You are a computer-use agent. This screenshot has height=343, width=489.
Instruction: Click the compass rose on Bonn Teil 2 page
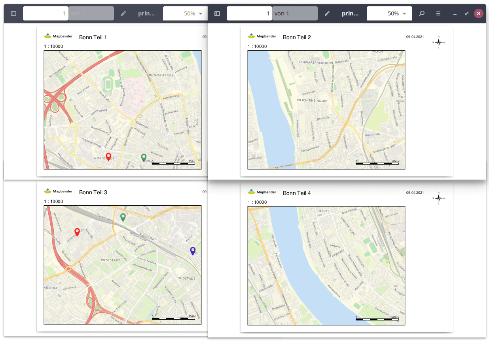[x=438, y=42]
